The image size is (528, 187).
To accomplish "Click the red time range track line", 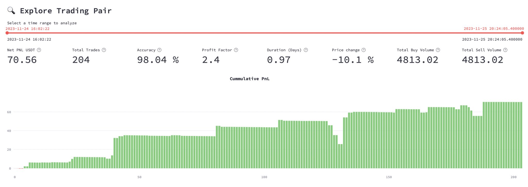I will click(258, 33).
